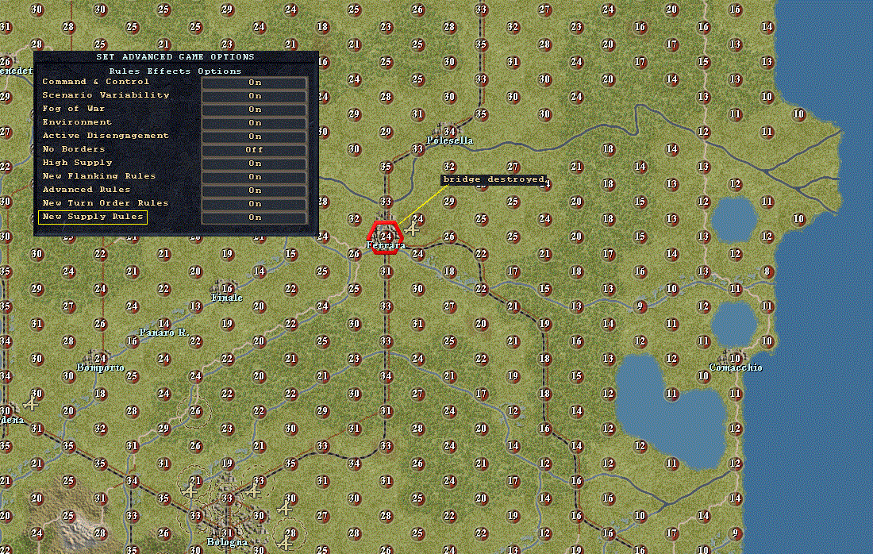Image resolution: width=873 pixels, height=554 pixels.
Task: Click the Bologna place name
Action: click(x=227, y=542)
